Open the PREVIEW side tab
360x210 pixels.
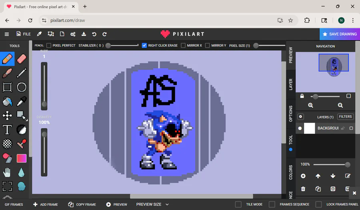tap(291, 55)
